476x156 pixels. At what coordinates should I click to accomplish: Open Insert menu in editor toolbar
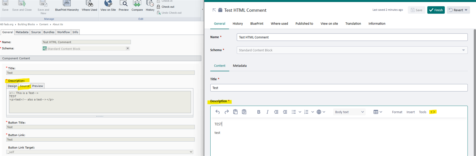coord(411,112)
